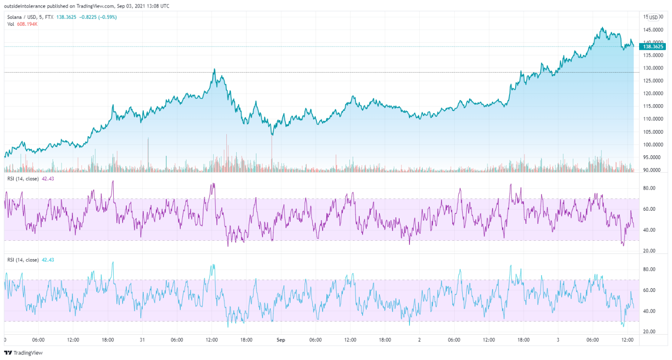Screen dimensions: 672x360
Task: Select the current price tag 138.3625
Action: point(653,46)
